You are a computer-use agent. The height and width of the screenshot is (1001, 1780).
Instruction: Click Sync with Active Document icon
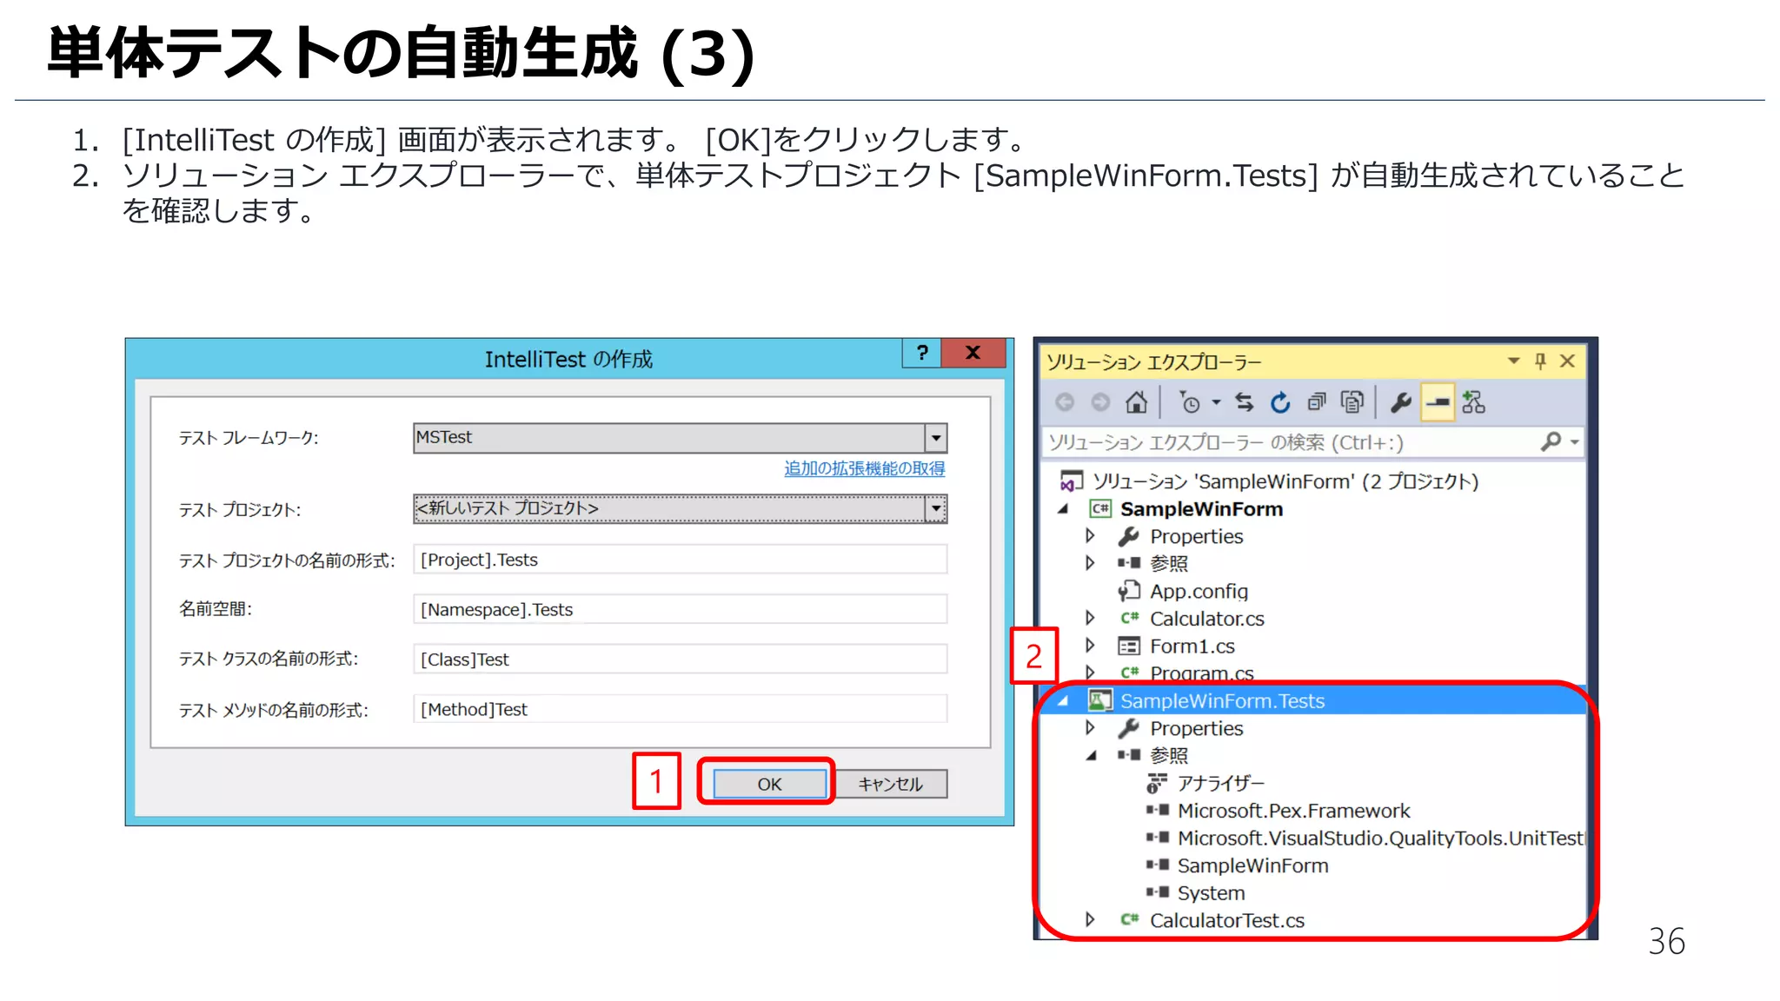[1245, 402]
